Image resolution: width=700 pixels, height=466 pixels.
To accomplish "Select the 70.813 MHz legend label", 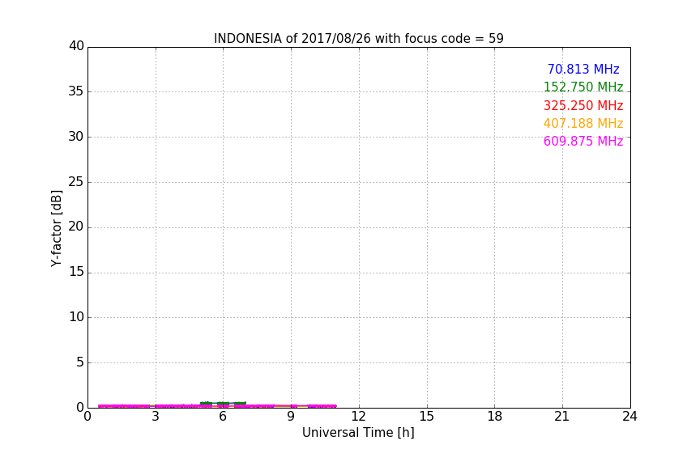I will click(583, 70).
